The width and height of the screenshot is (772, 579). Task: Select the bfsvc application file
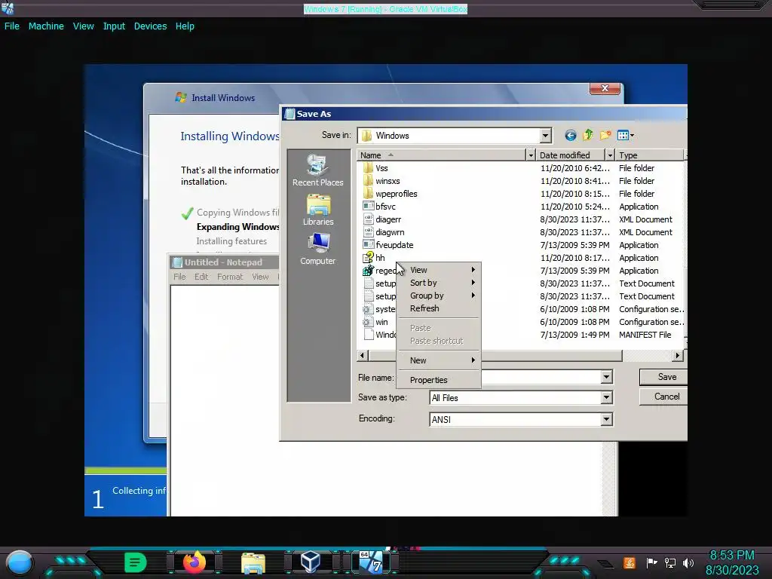(x=385, y=207)
